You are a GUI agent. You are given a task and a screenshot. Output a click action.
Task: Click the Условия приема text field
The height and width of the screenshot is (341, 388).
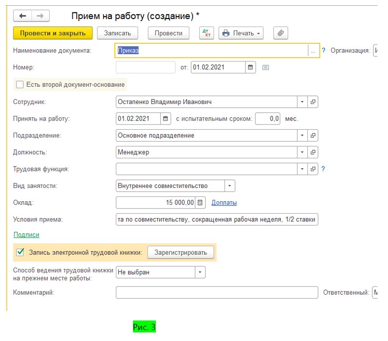(x=217, y=219)
